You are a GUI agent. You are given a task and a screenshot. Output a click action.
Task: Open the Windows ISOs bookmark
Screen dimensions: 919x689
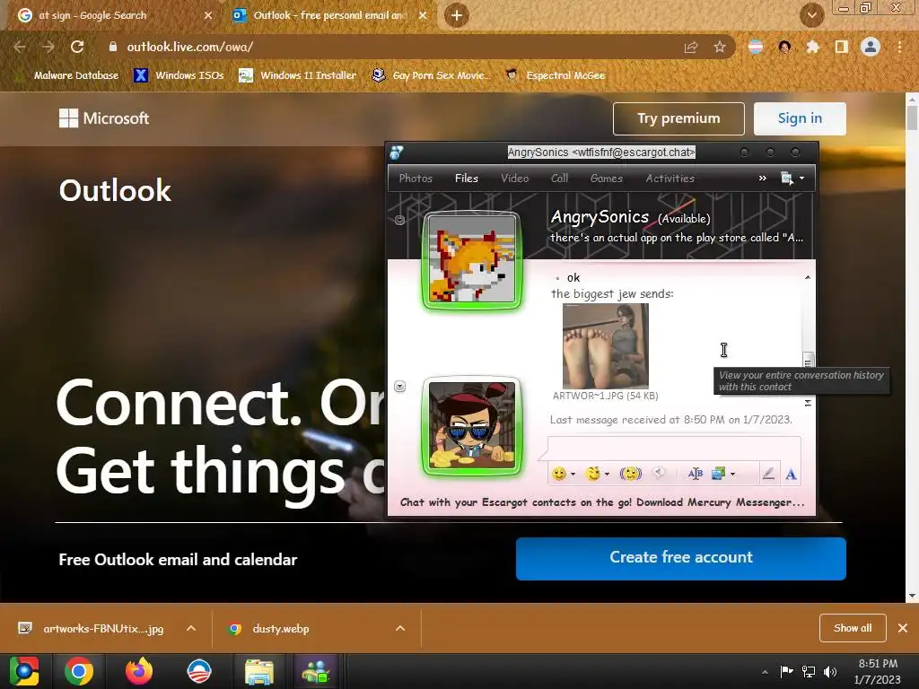[x=179, y=75]
